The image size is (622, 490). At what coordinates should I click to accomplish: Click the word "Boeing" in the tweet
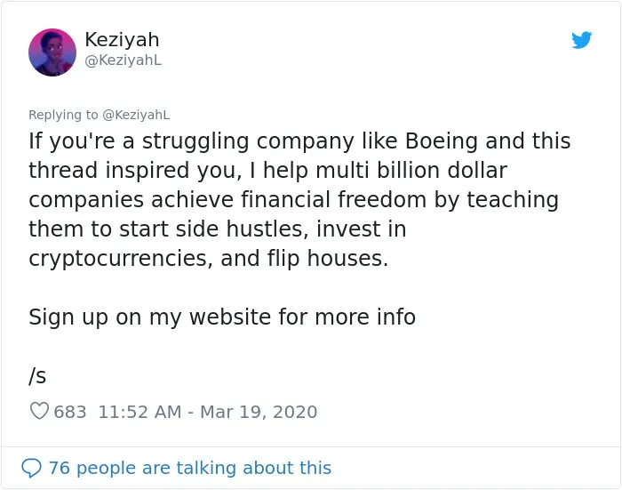click(x=441, y=141)
